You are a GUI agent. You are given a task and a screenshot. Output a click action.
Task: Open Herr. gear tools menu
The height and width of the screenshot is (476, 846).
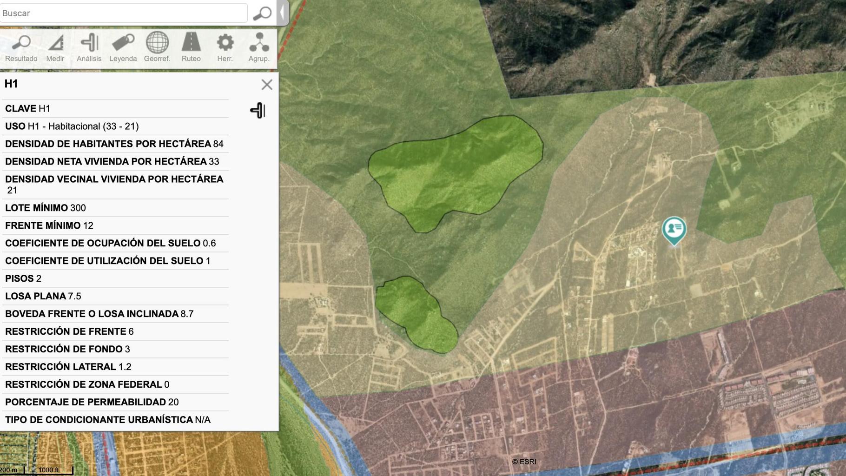coord(225,48)
